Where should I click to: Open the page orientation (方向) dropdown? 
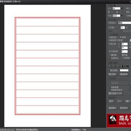pyautogui.click(x=118, y=16)
